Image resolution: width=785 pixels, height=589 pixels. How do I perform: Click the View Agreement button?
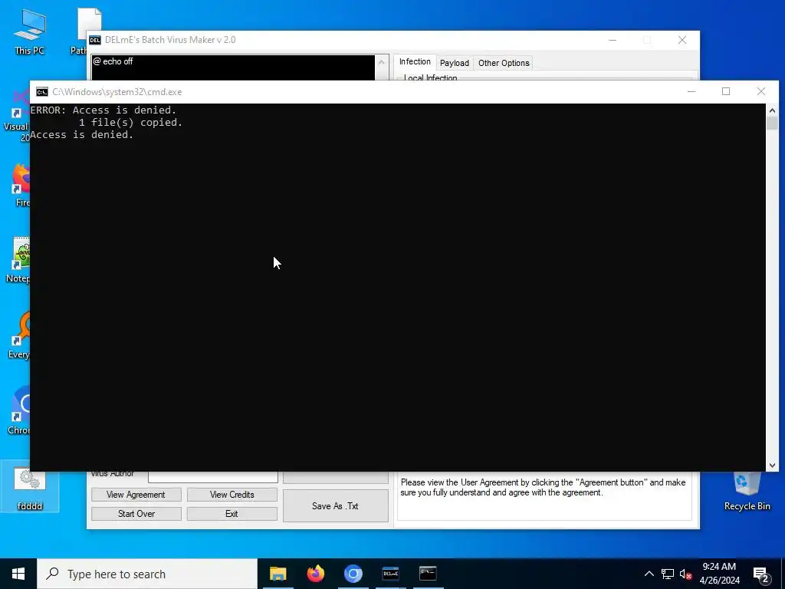[x=136, y=495]
